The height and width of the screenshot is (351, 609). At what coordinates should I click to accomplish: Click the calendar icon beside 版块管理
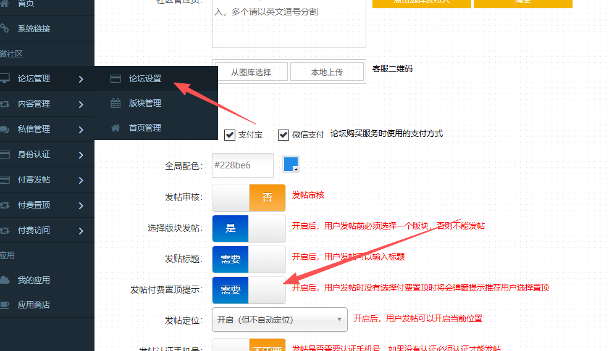115,104
